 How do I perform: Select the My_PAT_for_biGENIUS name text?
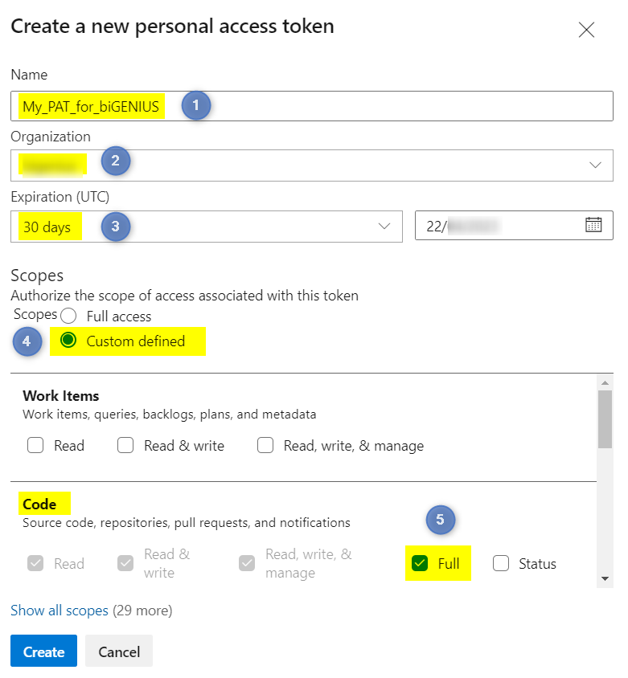point(88,105)
